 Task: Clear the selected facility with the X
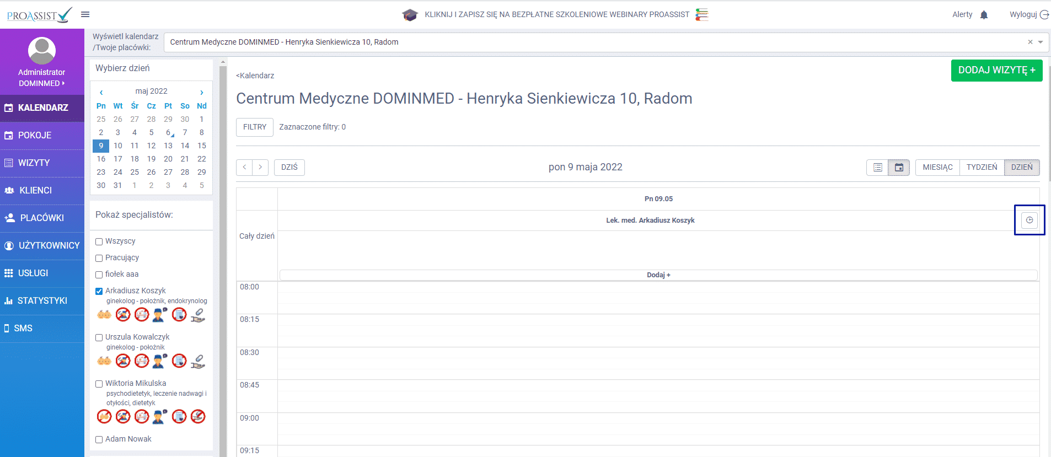click(1030, 42)
